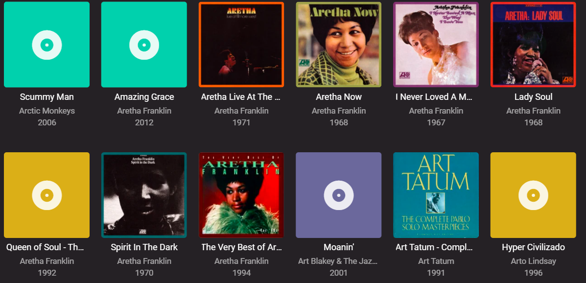586x283 pixels.
Task: Click the Spirit In The Dark artwork
Action: coord(144,194)
